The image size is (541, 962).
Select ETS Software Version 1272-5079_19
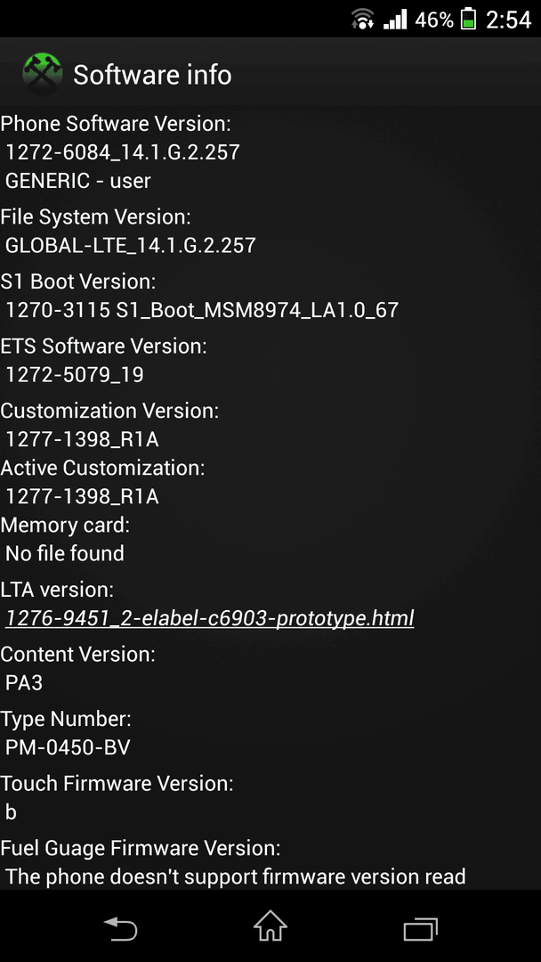75,374
